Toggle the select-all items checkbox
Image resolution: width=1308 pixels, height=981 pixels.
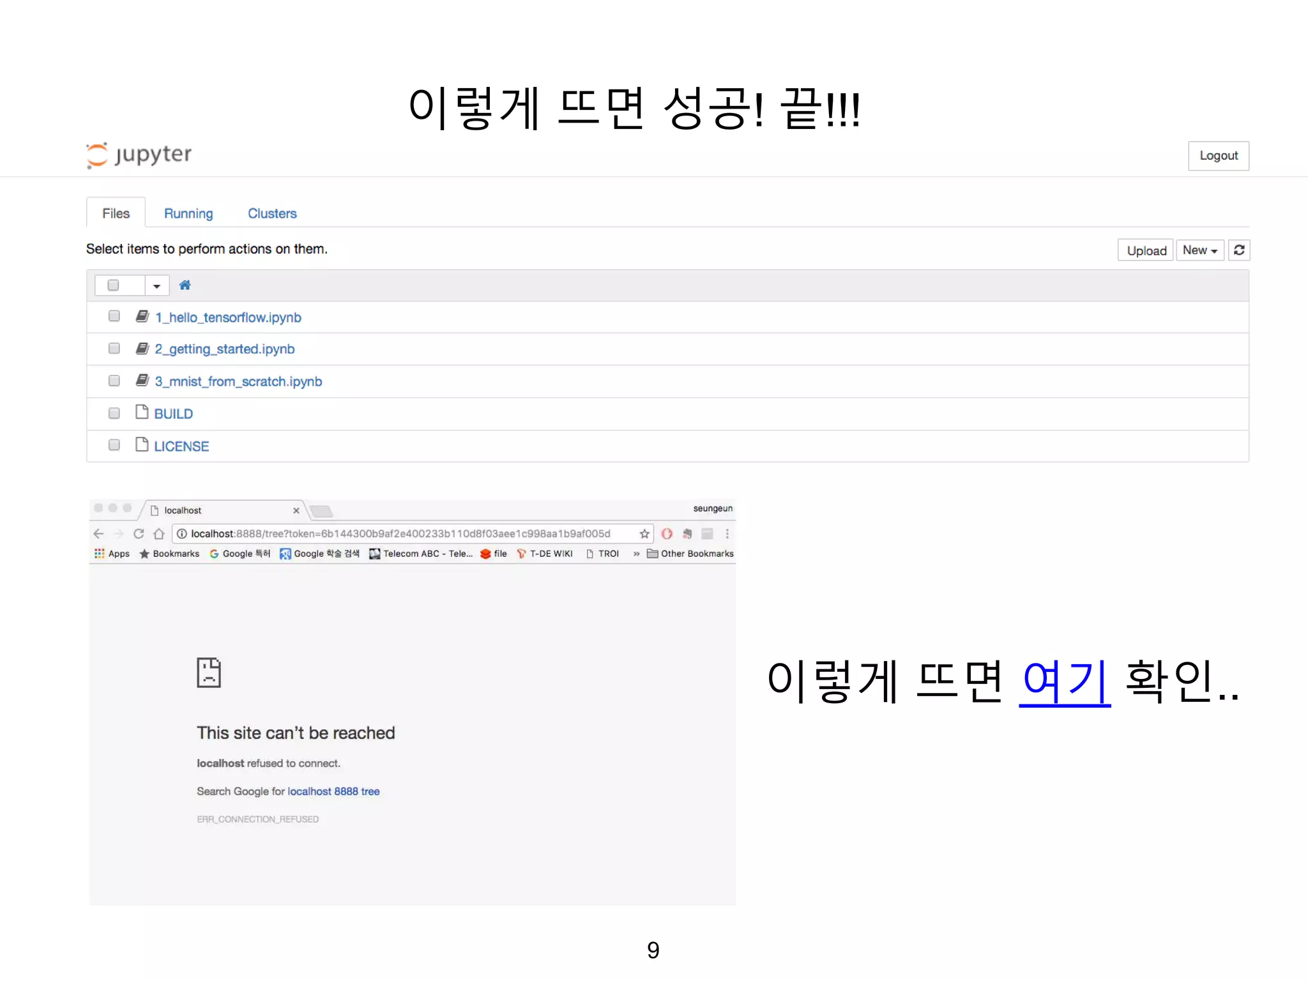click(x=114, y=285)
